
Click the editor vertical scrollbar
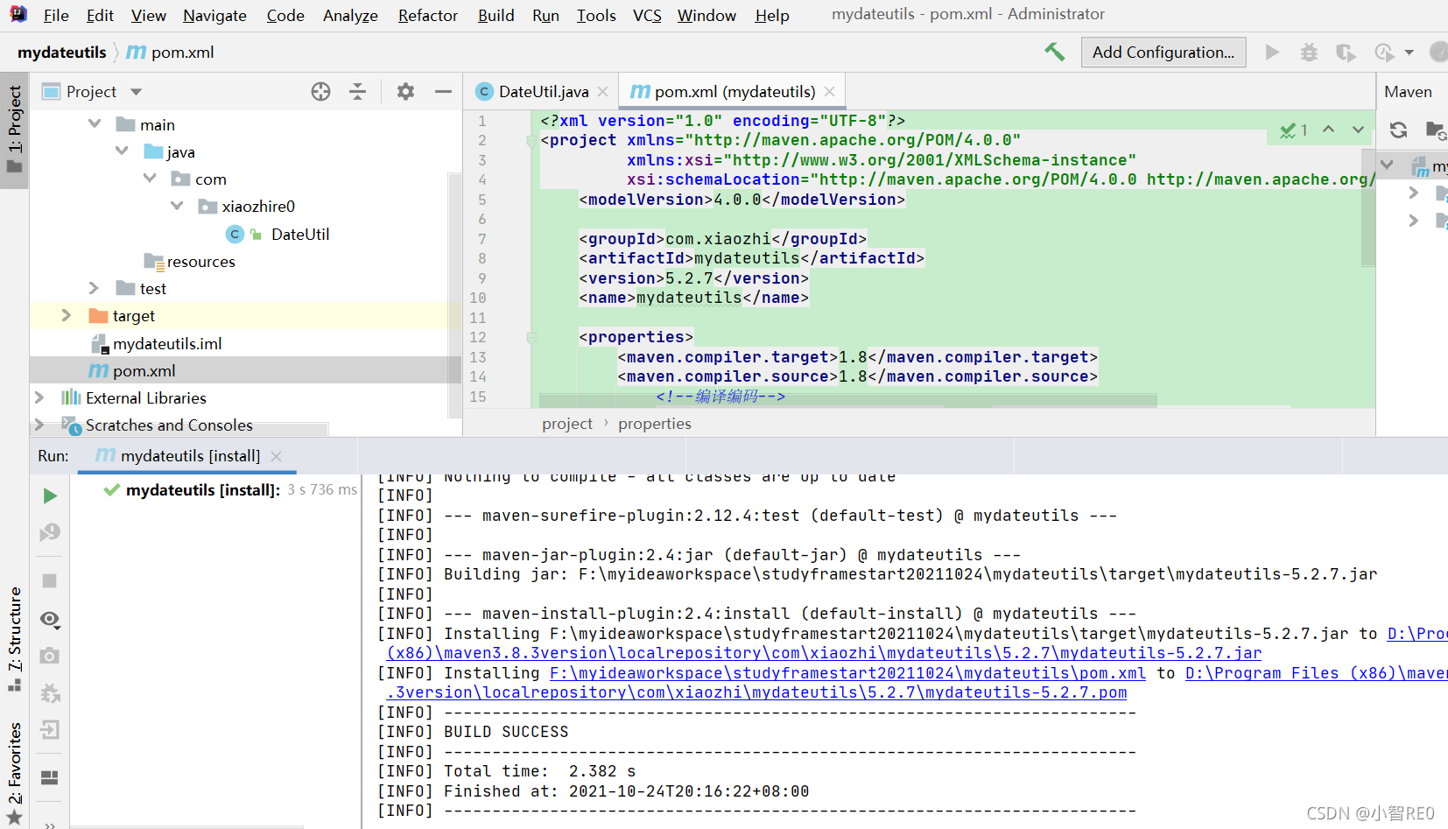click(1368, 207)
